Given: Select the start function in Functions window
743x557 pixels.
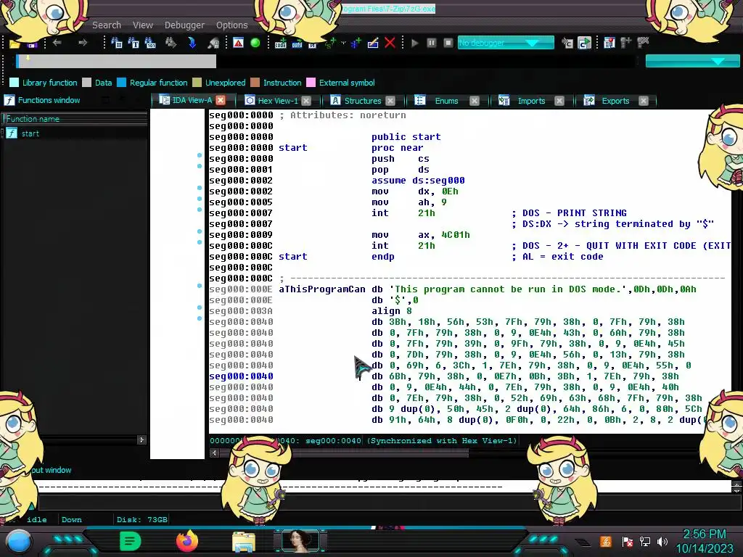Looking at the screenshot, I should 30,133.
